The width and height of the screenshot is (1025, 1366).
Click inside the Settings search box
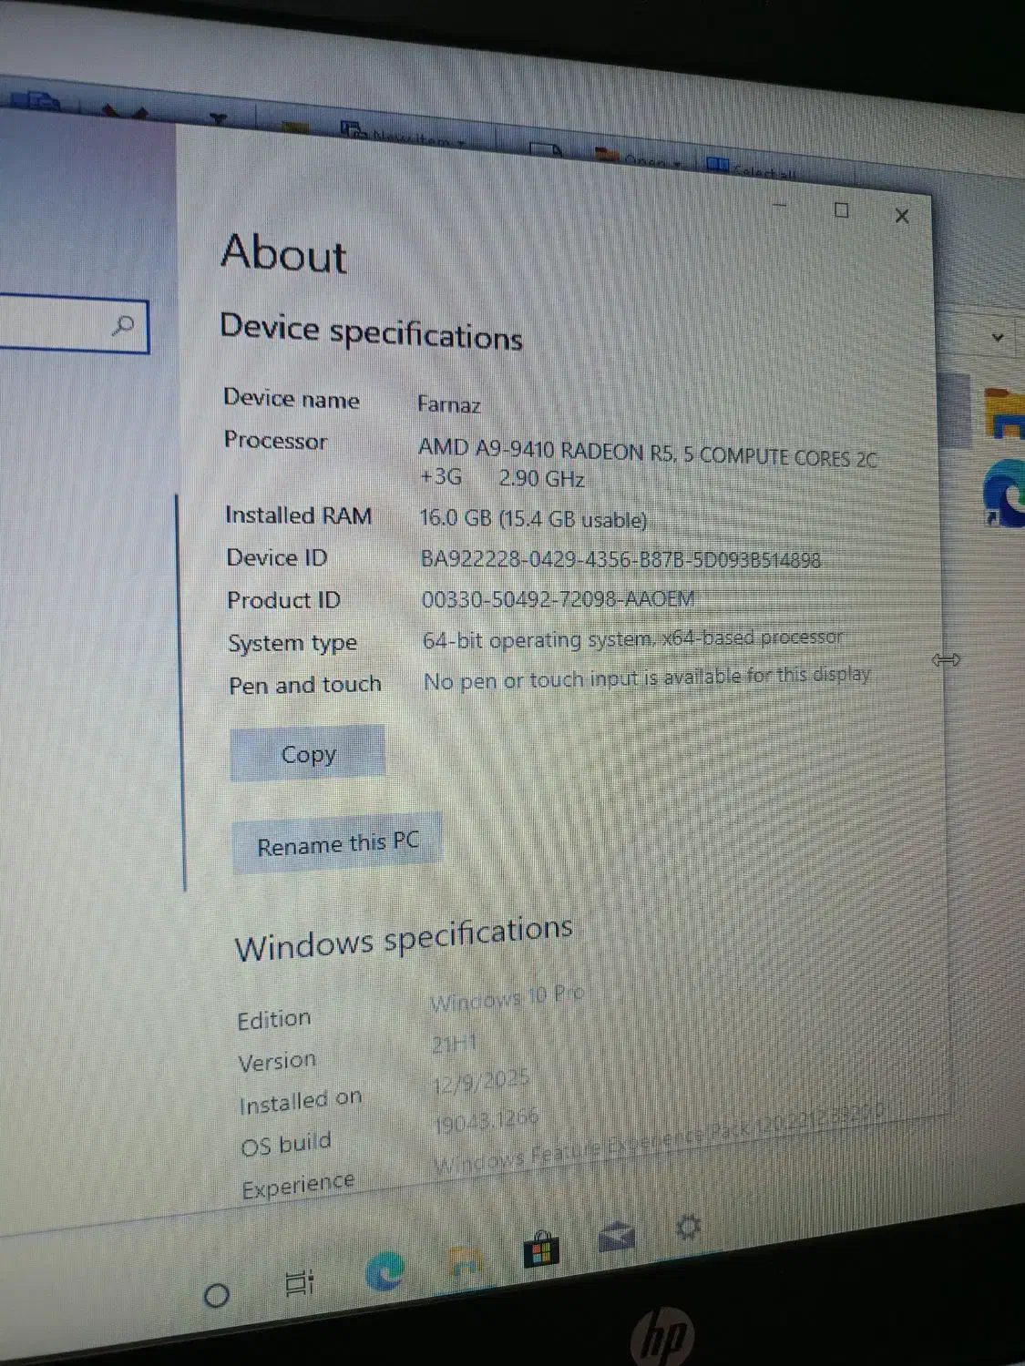pyautogui.click(x=55, y=323)
